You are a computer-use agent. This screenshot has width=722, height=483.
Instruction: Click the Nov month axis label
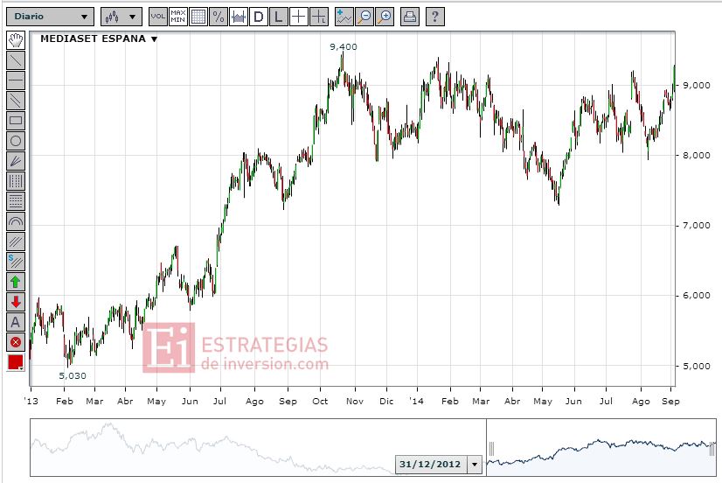point(355,401)
